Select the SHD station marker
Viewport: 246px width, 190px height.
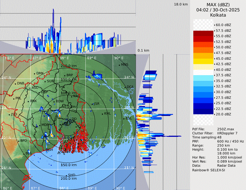tap(66, 175)
